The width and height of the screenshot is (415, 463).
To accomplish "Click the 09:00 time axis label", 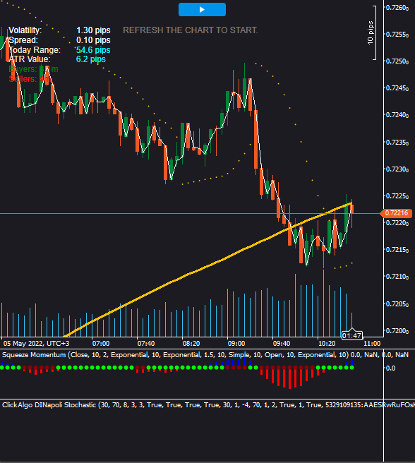I will click(236, 344).
